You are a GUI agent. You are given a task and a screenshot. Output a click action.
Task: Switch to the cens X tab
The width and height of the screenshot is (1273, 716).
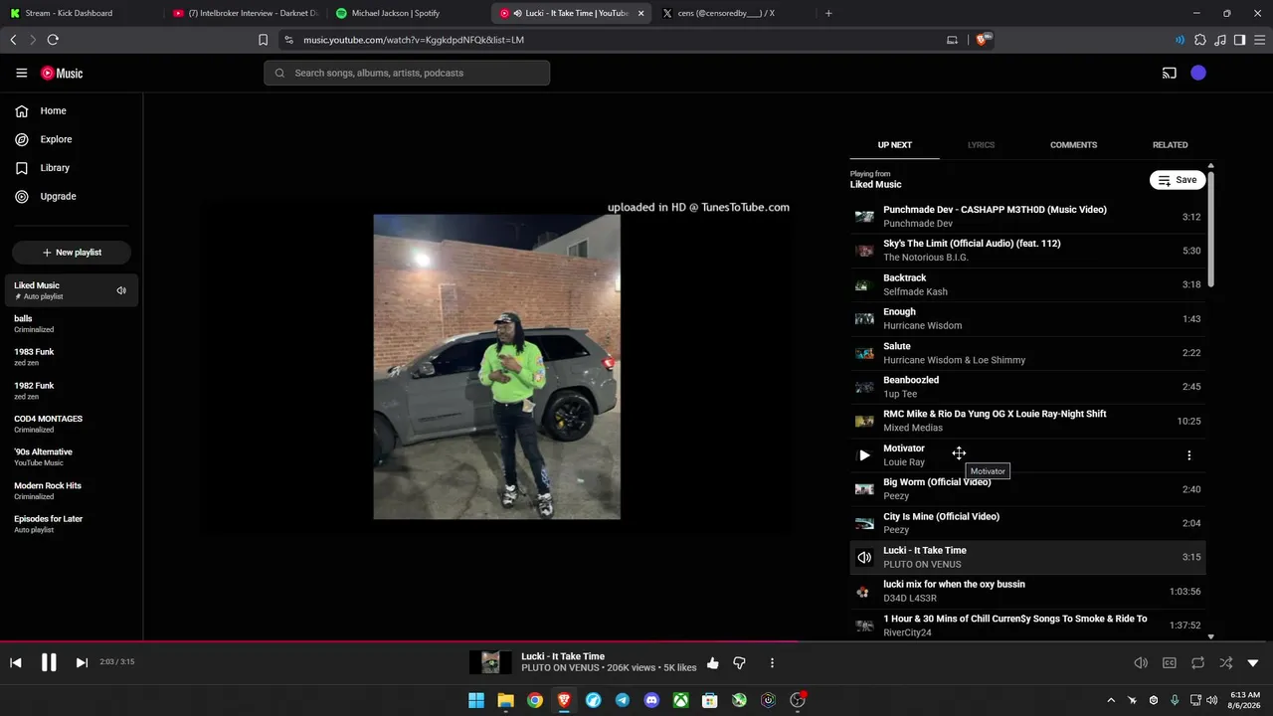[x=733, y=13]
